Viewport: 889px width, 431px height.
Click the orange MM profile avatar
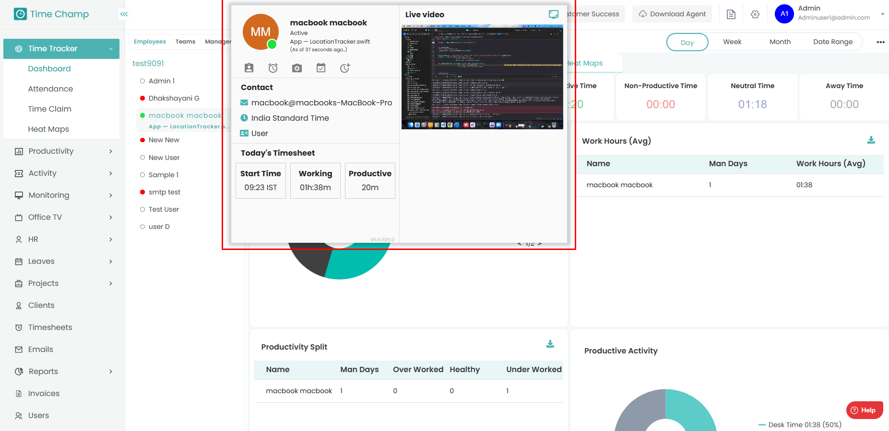click(x=261, y=32)
